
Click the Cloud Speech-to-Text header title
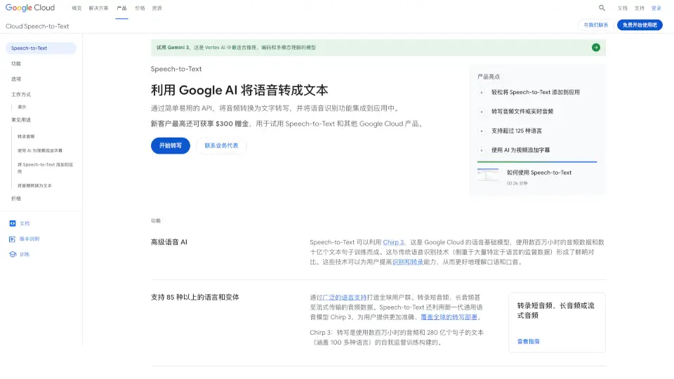[x=37, y=26]
